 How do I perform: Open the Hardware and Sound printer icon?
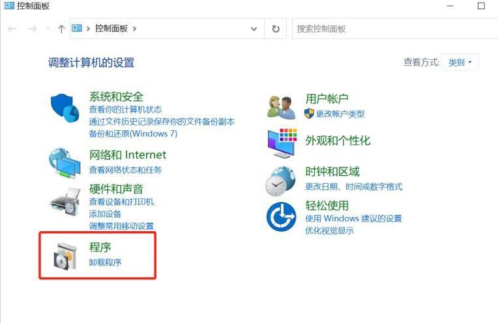[65, 202]
